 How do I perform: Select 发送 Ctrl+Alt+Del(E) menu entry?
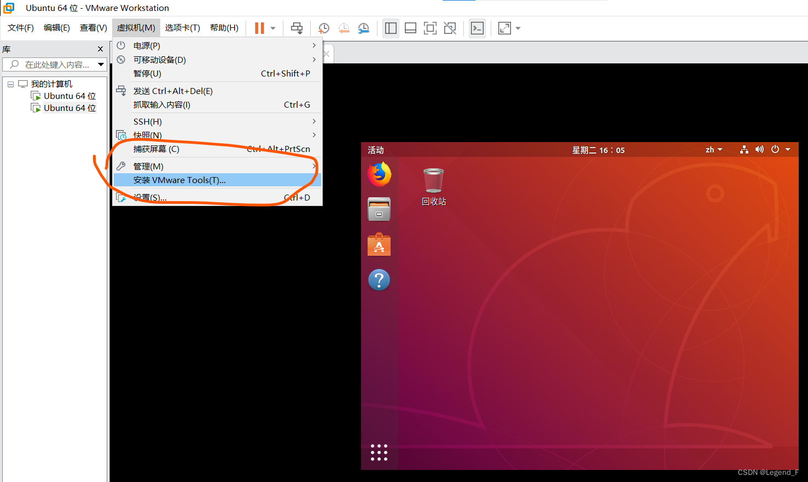(217, 91)
